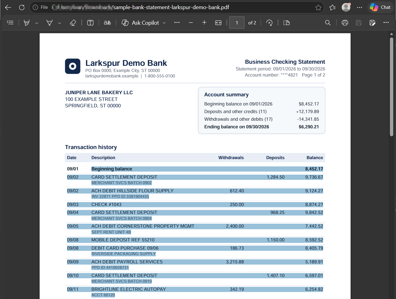The image size is (396, 299).
Task: Expand the Draw tool options arrow
Action: 59,23
